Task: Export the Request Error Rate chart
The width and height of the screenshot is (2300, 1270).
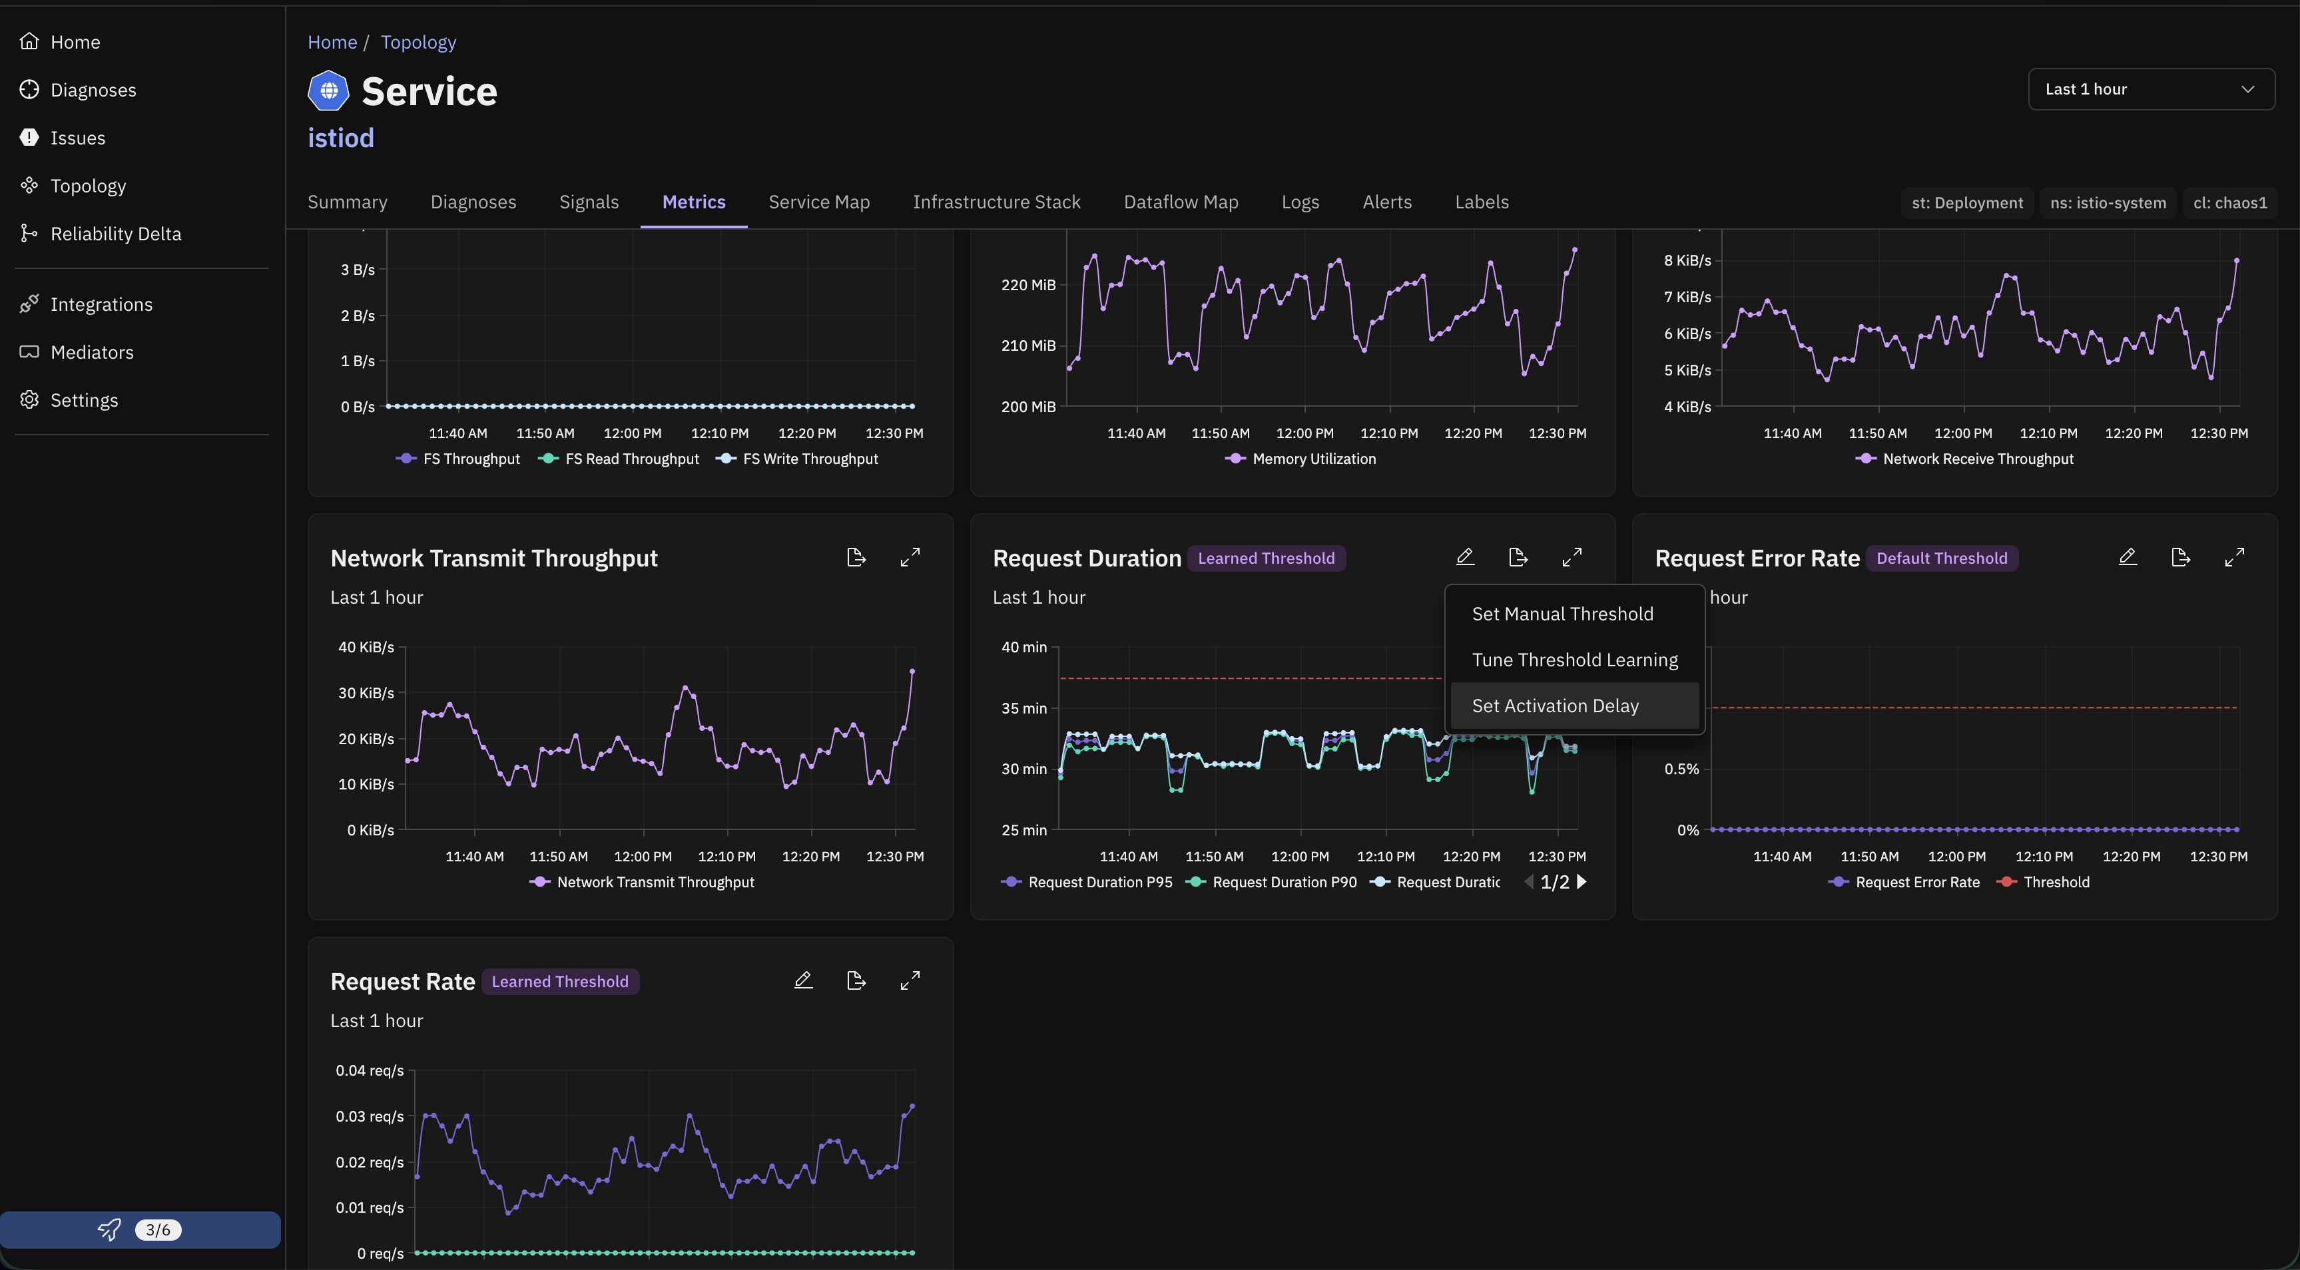Action: pos(2181,557)
